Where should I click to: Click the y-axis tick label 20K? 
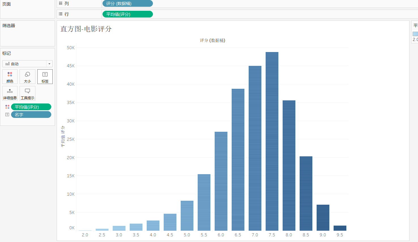[71, 158]
